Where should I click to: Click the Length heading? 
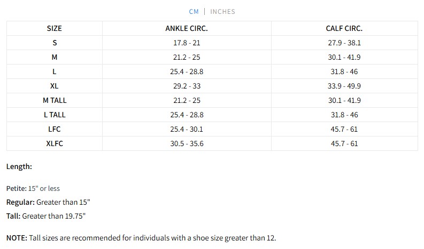point(19,166)
